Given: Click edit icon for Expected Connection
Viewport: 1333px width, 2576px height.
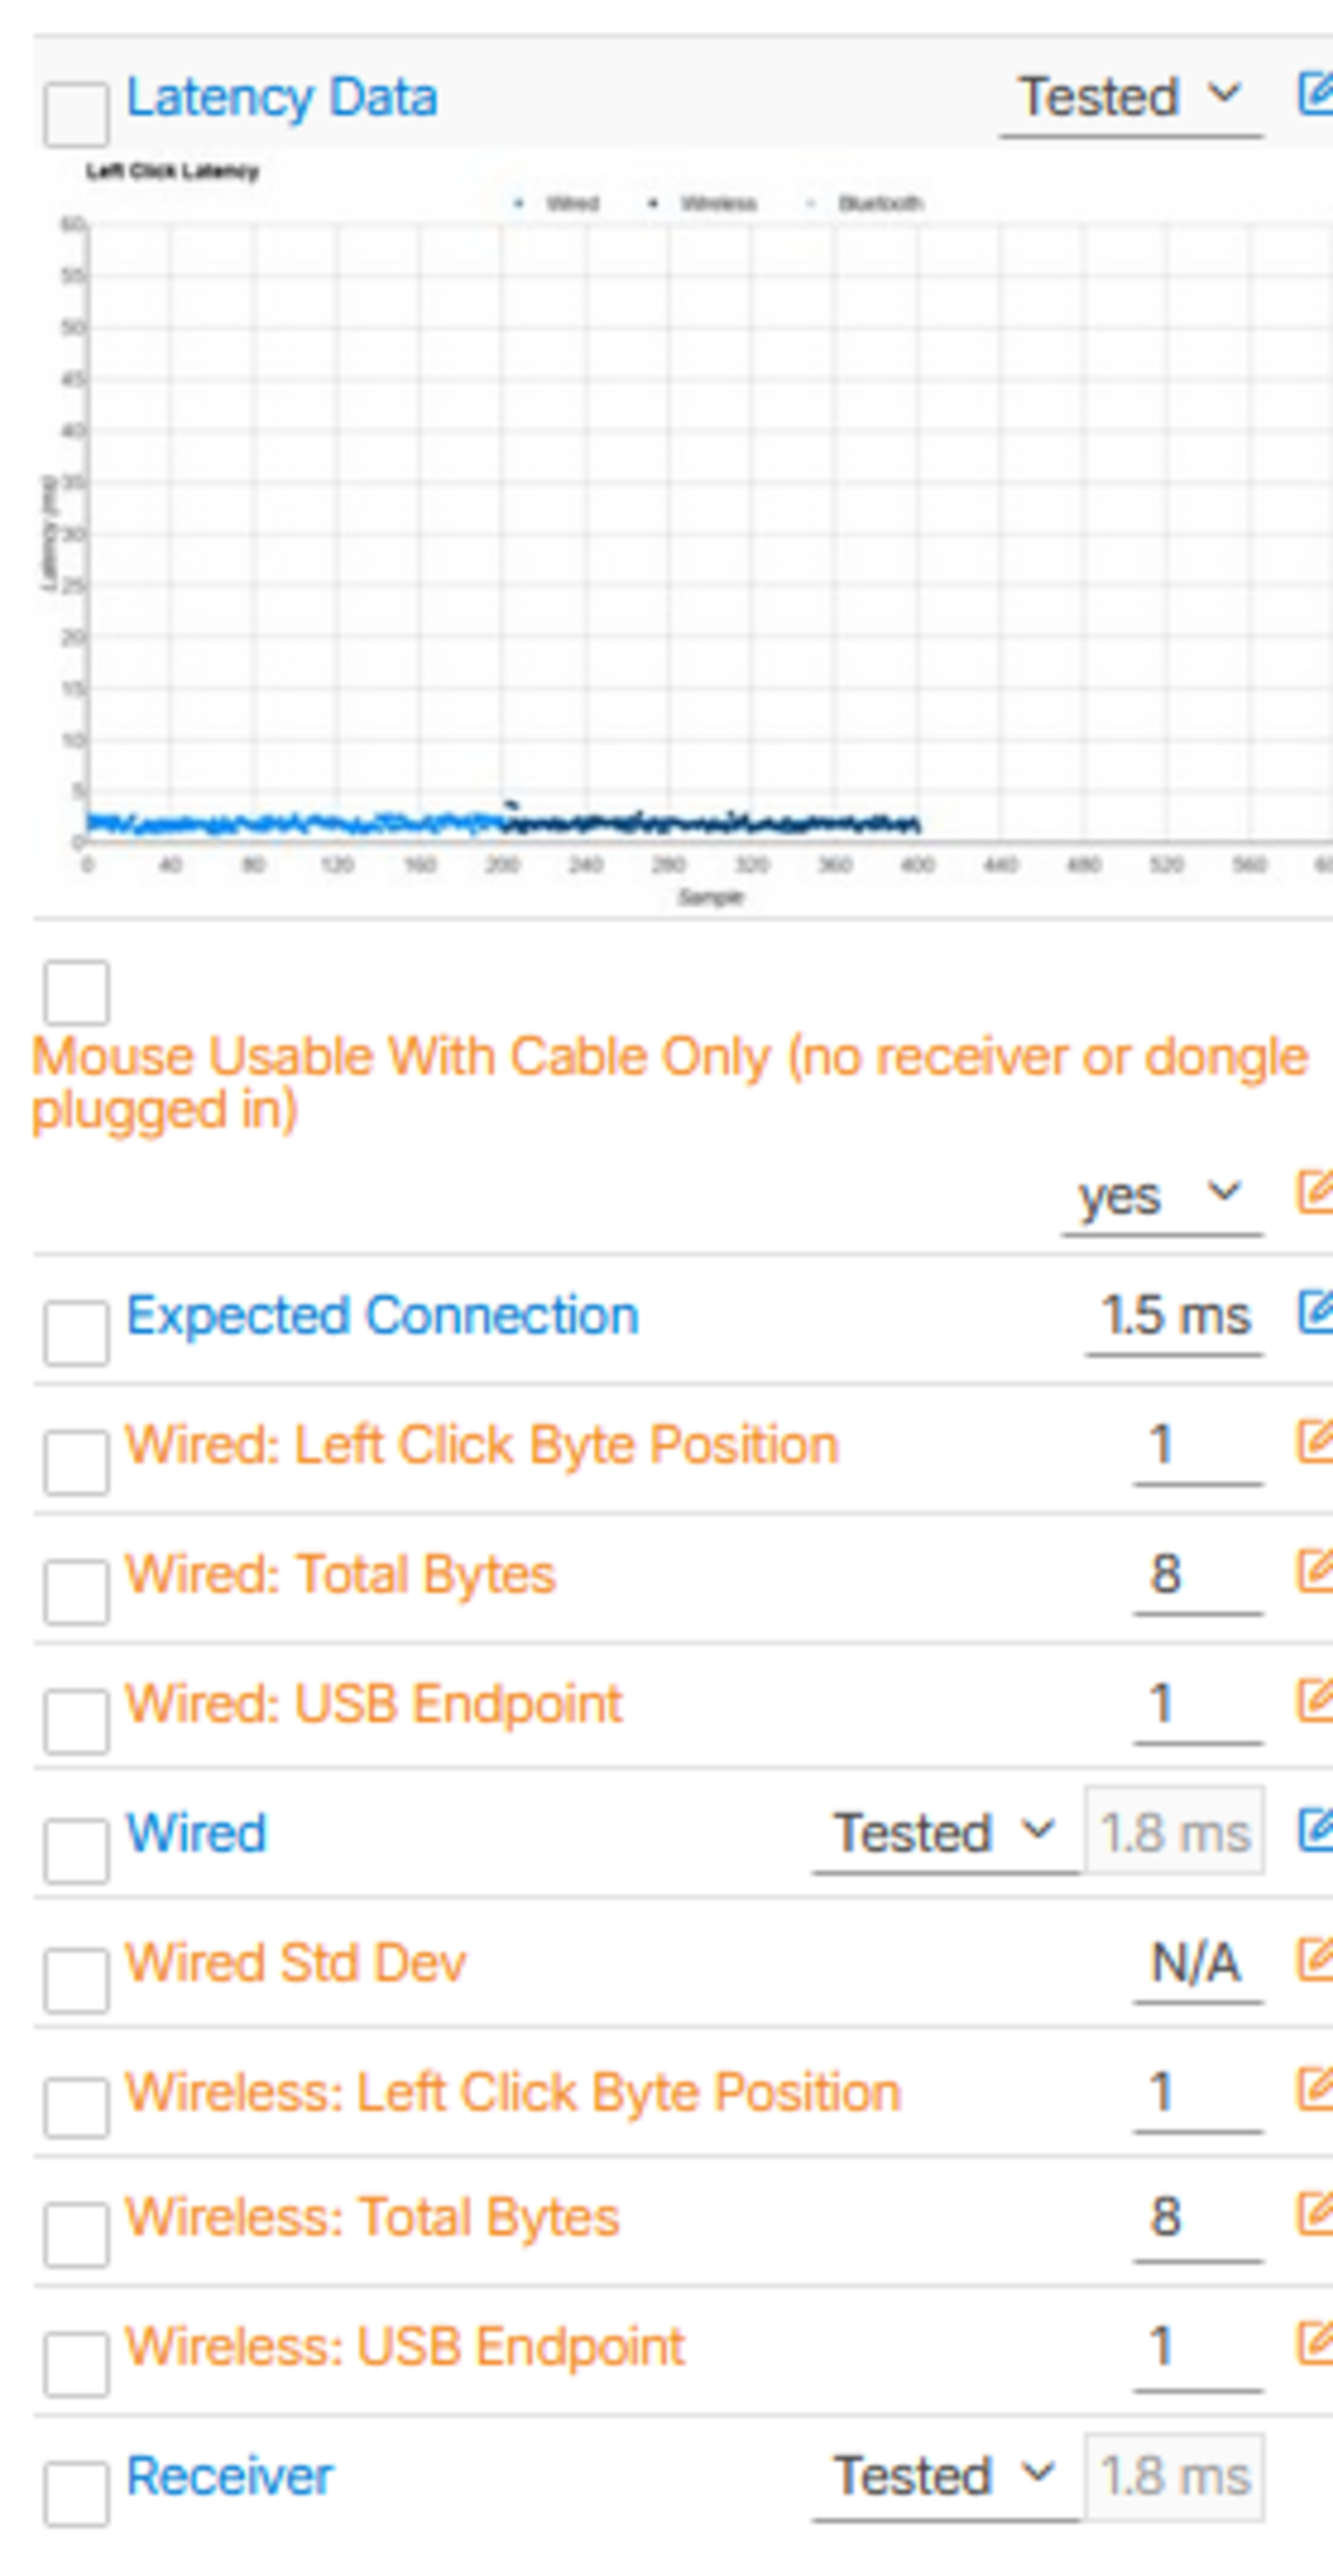Looking at the screenshot, I should tap(1316, 1313).
